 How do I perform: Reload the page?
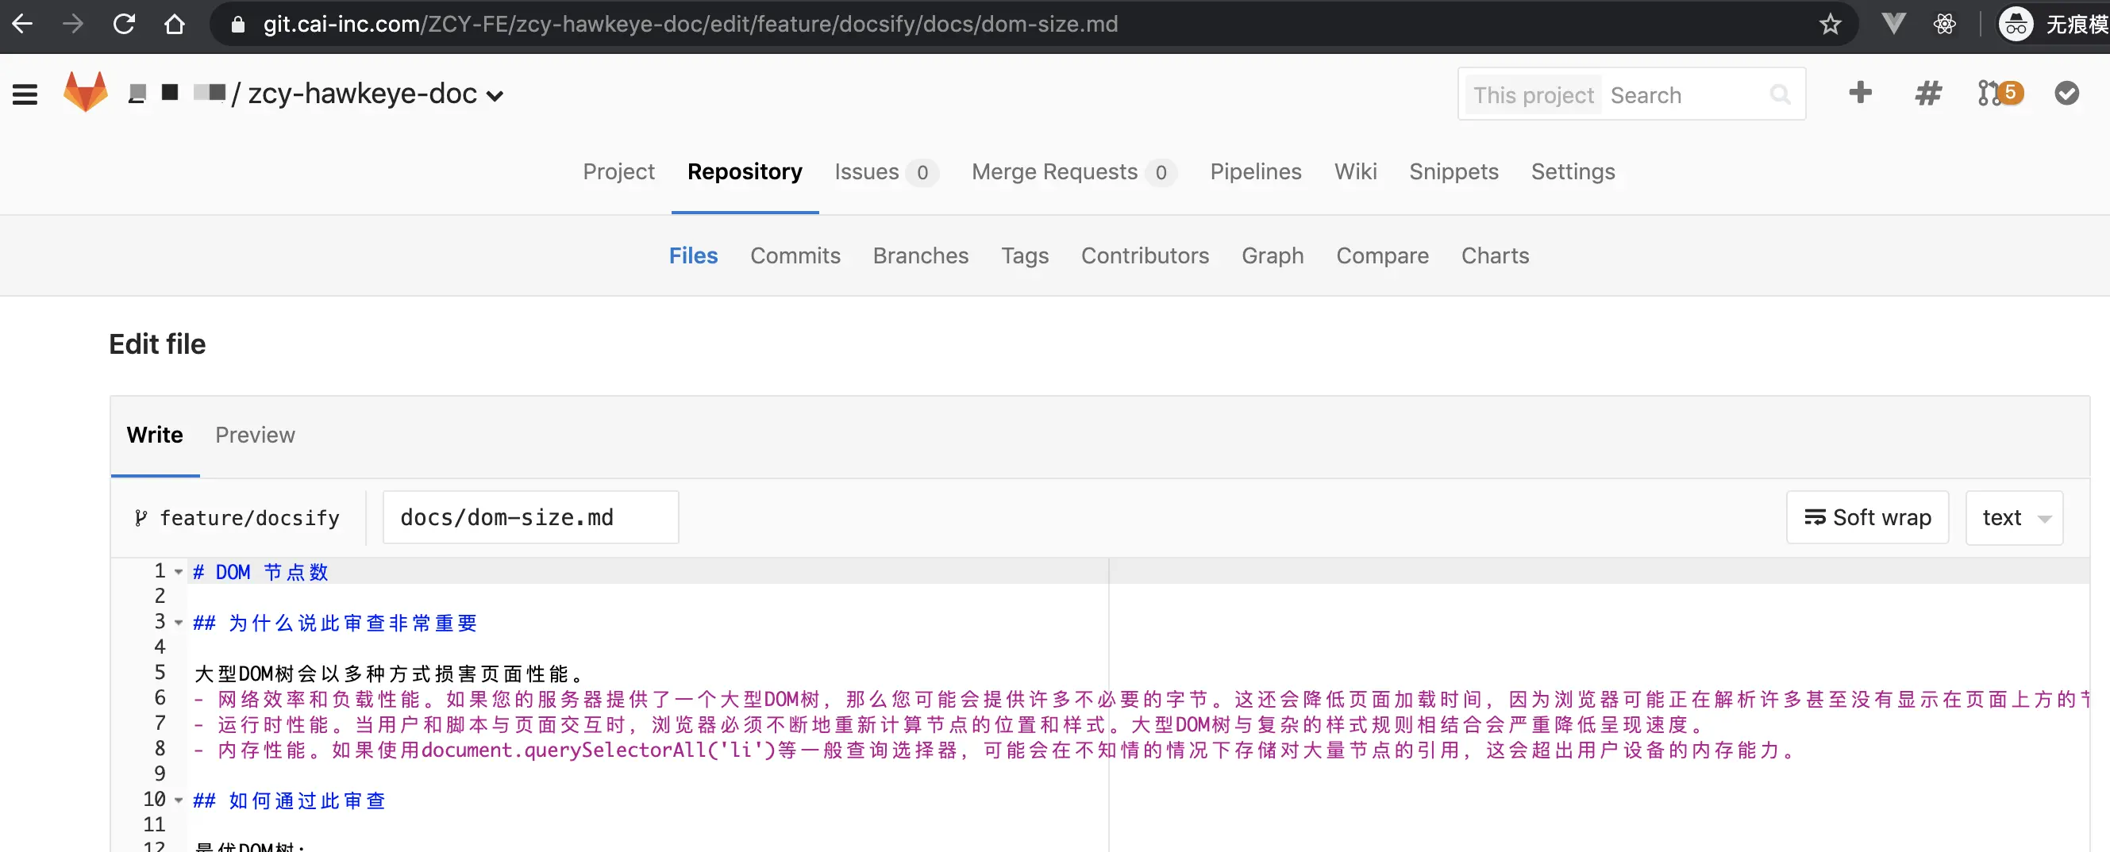[124, 24]
